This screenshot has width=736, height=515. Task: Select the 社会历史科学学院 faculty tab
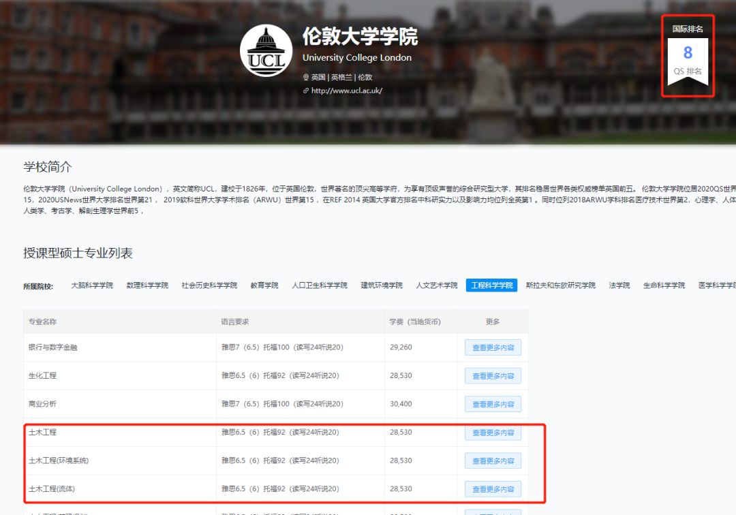(209, 285)
